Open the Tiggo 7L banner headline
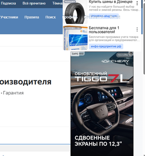145x156 pixels. (x=102, y=77)
